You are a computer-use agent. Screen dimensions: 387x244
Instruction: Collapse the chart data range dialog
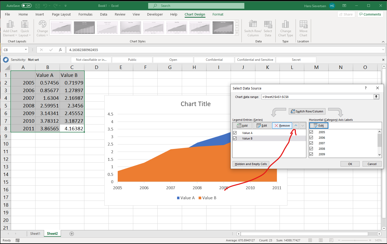(x=376, y=97)
